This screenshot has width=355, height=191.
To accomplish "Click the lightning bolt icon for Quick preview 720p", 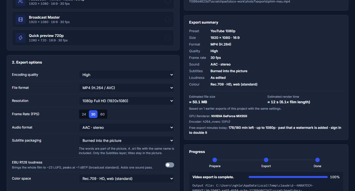I will [x=21, y=38].
